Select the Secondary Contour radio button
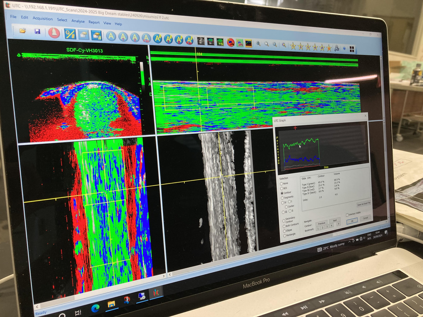The image size is (423, 317). pyautogui.click(x=284, y=220)
